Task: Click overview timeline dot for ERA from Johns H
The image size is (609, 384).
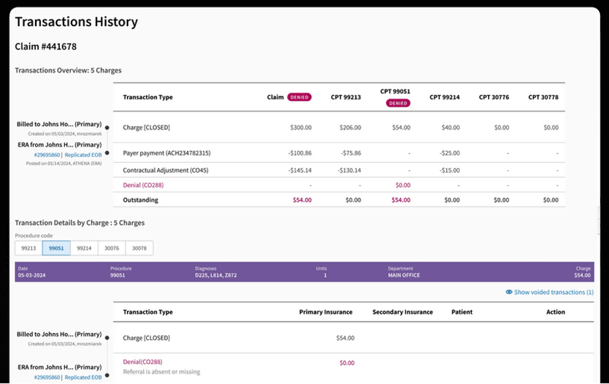Action: [x=107, y=153]
